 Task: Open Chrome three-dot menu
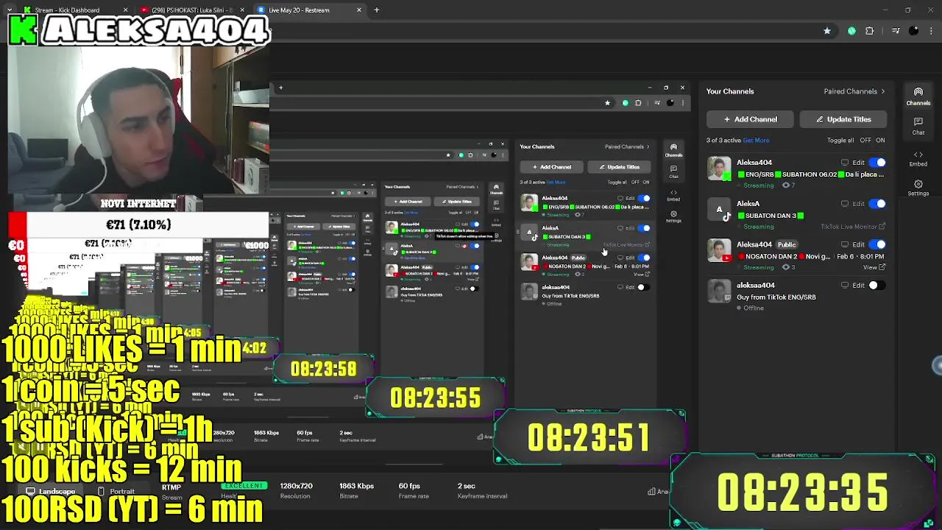(931, 31)
